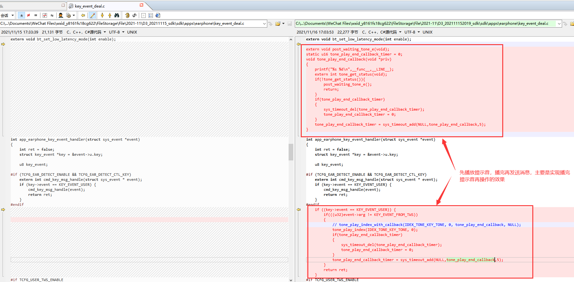574x282 pixels.
Task: Toggle the show differences (≠) filter
Action: [29, 15]
